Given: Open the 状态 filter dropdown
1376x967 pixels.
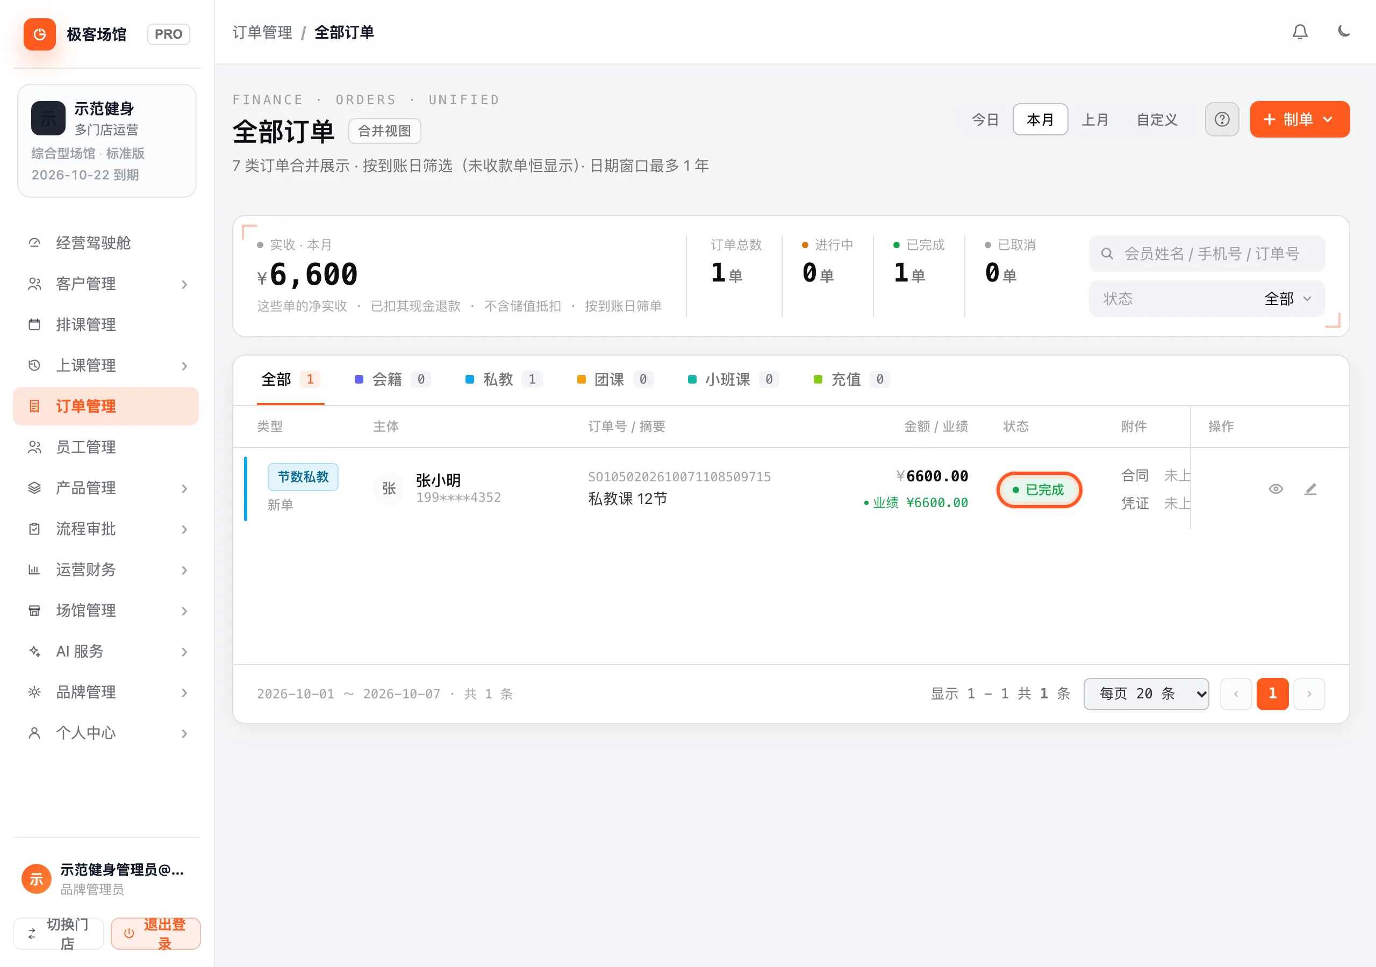Looking at the screenshot, I should 1206,298.
